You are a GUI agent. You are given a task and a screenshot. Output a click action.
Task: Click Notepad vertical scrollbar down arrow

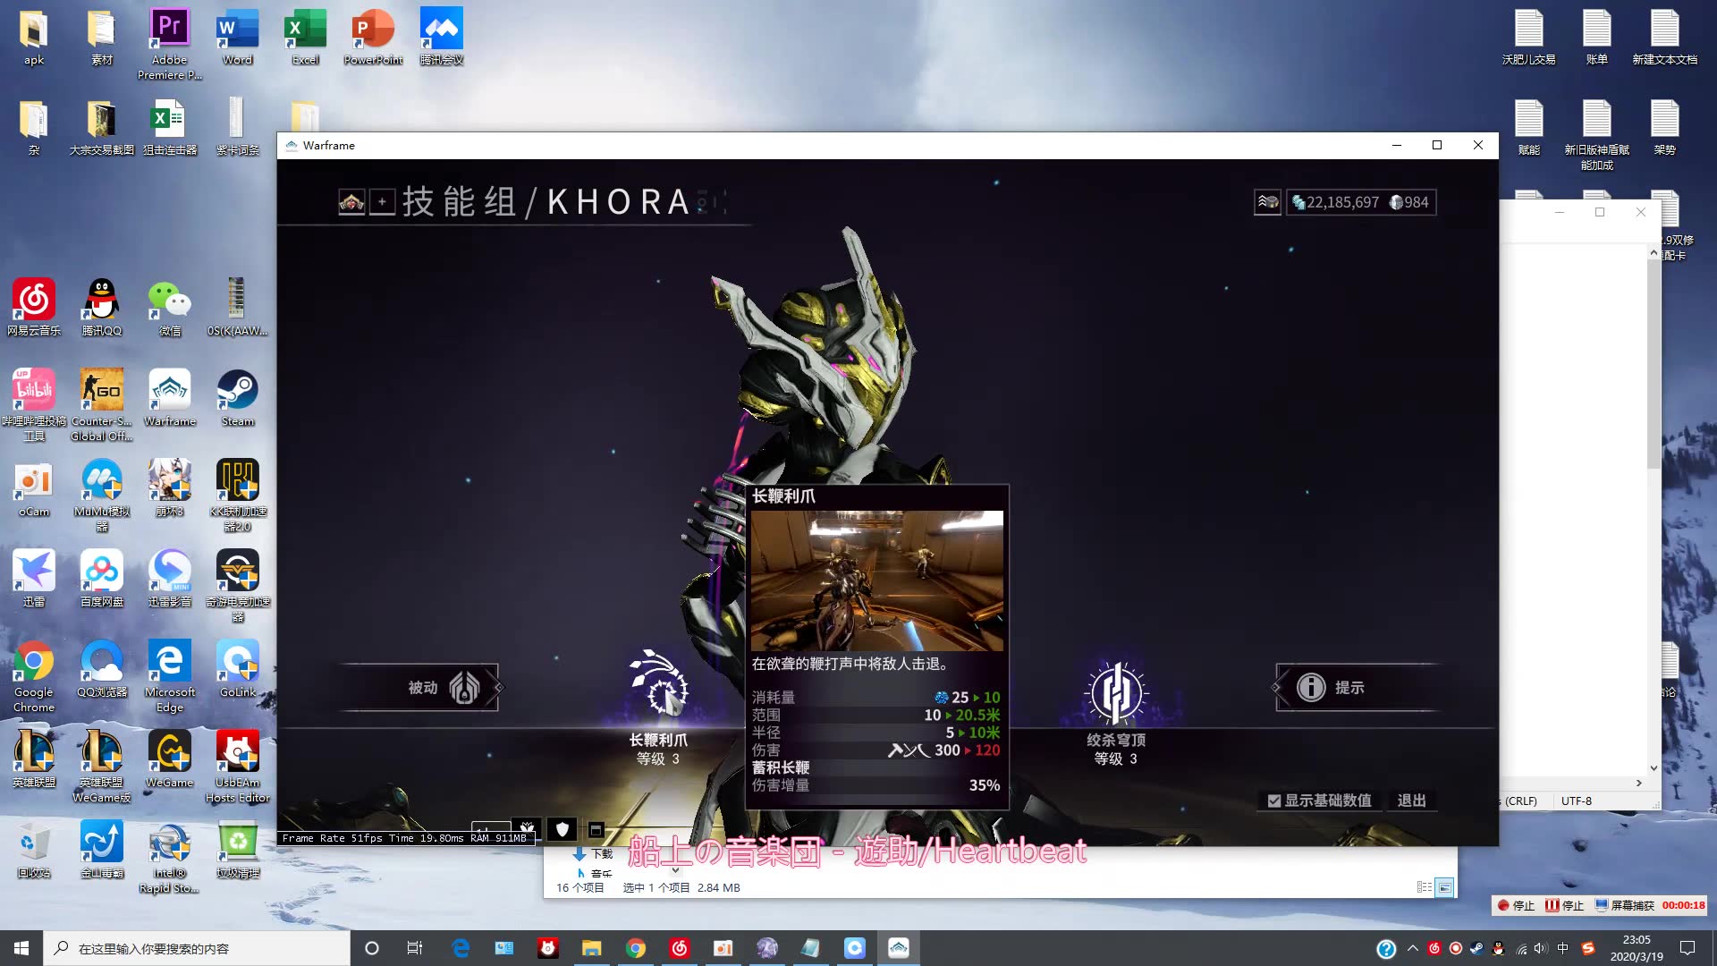(x=1654, y=767)
